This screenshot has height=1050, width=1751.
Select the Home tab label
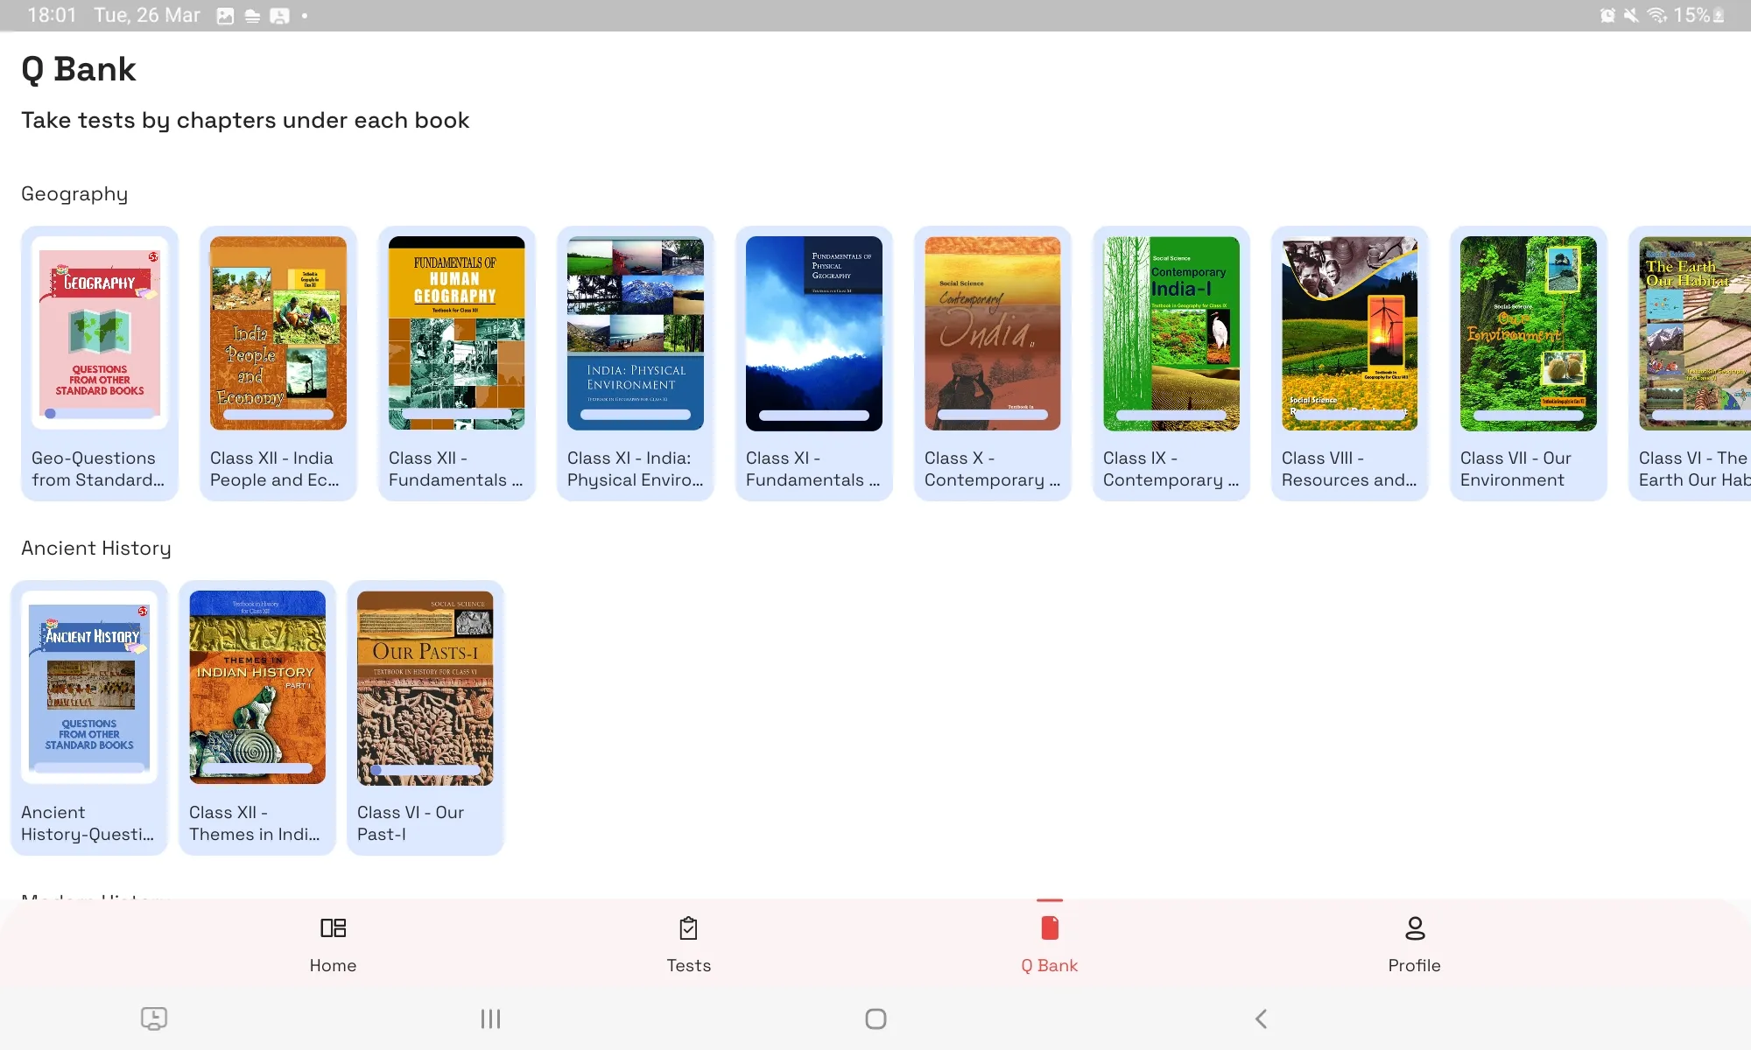click(x=333, y=965)
